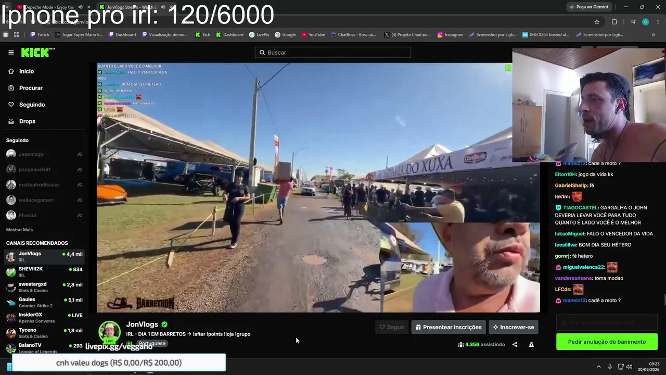Open Procurar in the sidebar
The height and width of the screenshot is (375, 666).
click(31, 88)
